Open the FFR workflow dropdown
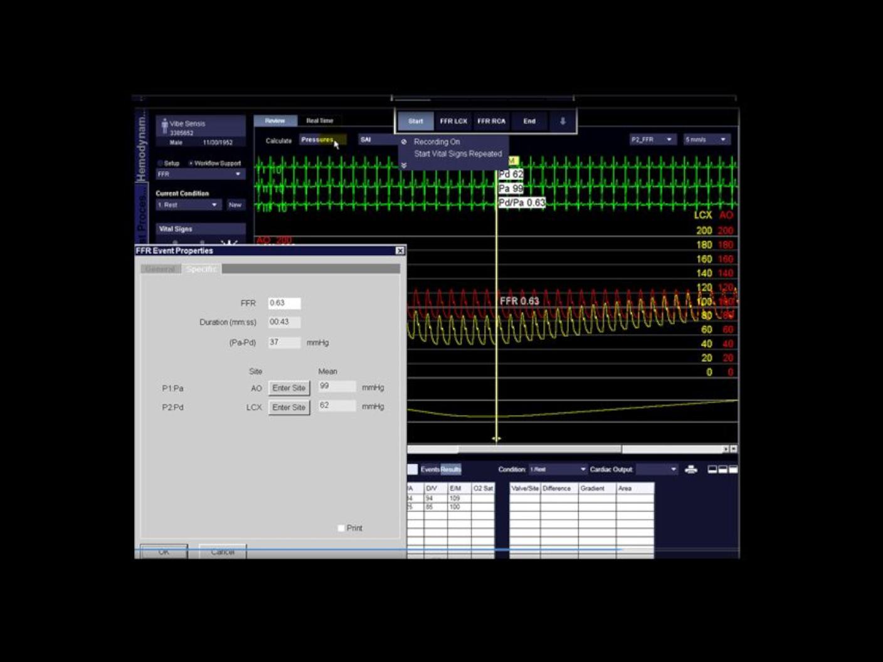The width and height of the screenshot is (883, 662). [200, 174]
